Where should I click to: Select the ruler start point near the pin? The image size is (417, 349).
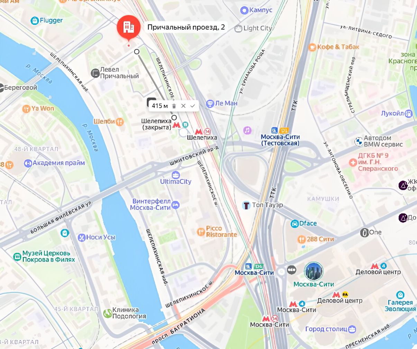tap(137, 52)
